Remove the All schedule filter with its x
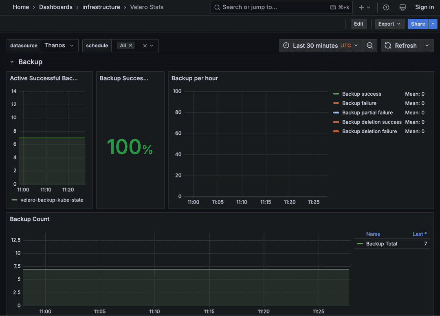 click(x=130, y=46)
